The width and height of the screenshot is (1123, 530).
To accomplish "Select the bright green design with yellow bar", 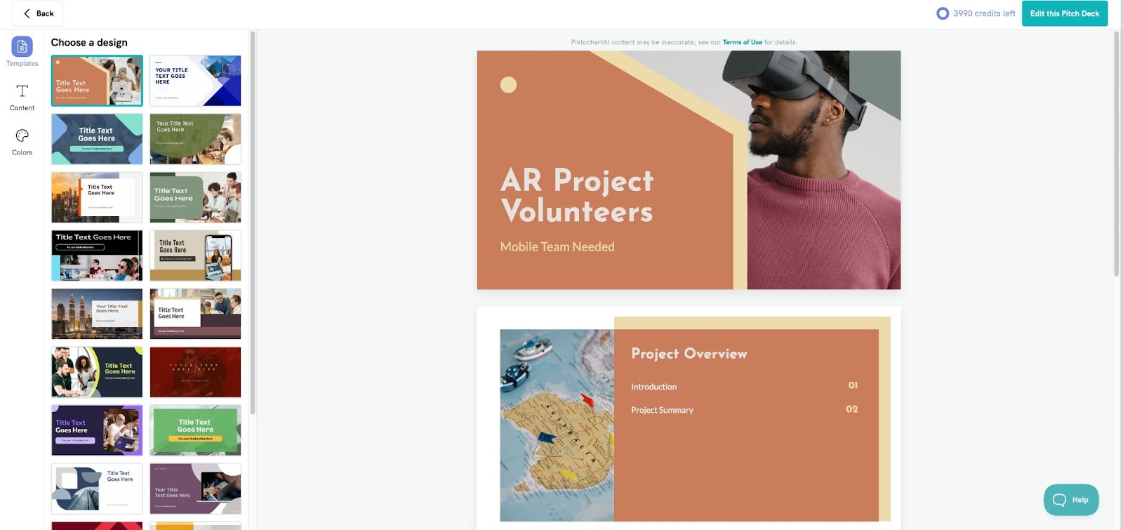I will coord(195,430).
